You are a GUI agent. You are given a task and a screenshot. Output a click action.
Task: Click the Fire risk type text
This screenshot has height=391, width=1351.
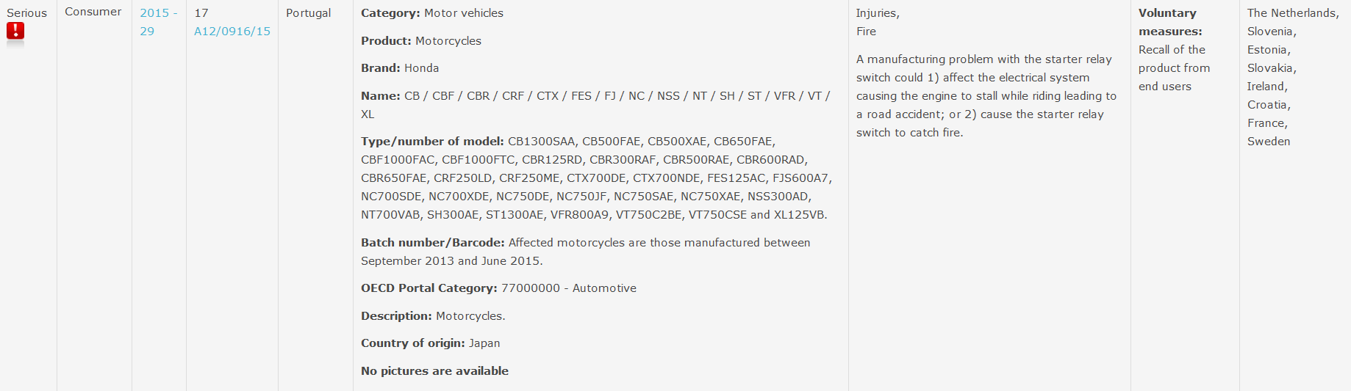[866, 32]
